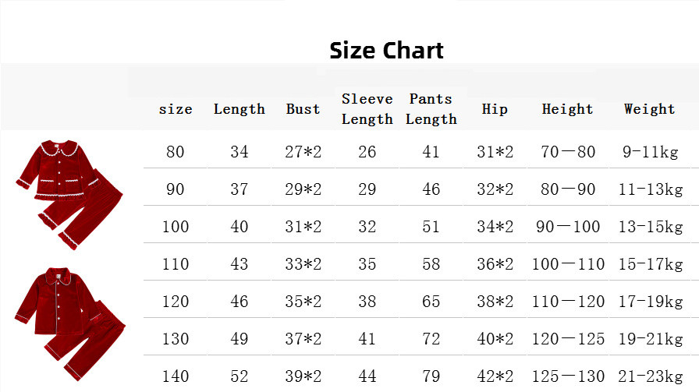Click the Bust column header

[x=303, y=109]
